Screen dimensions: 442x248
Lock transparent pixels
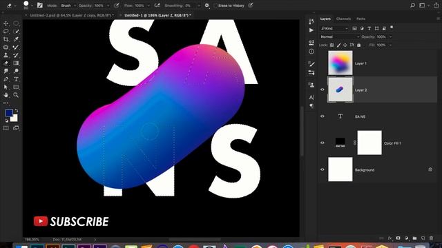331,45
